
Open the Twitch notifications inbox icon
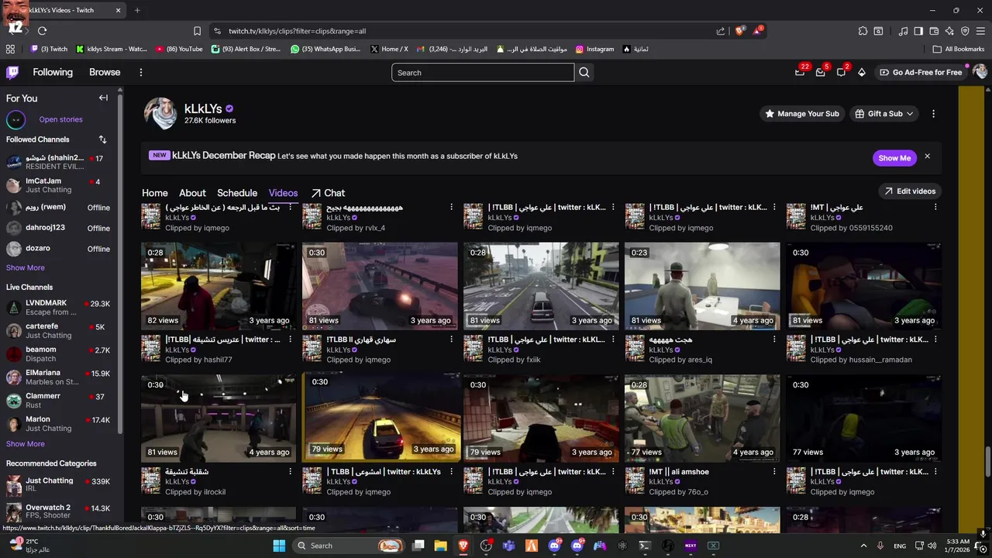[x=820, y=72]
